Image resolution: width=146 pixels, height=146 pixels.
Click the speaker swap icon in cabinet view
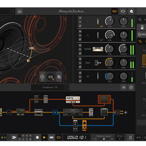[59, 77]
